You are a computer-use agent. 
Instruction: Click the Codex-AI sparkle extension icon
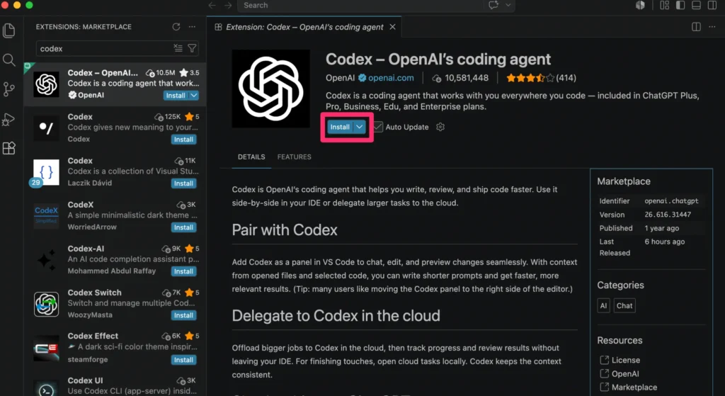point(46,260)
